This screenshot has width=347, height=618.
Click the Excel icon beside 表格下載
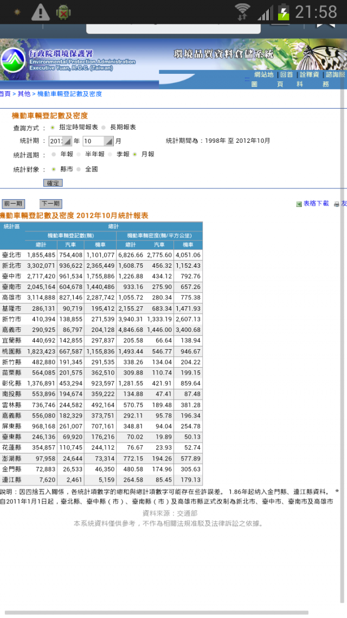pos(299,204)
